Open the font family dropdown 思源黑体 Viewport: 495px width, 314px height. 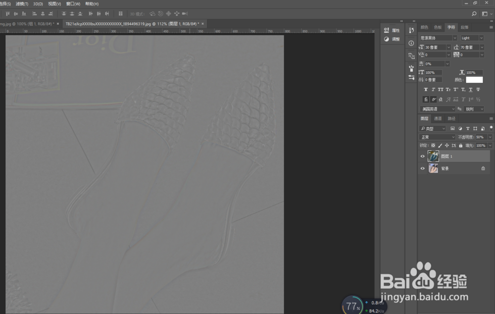[438, 38]
